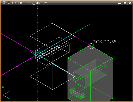Maximize the PICK_DIST drawing window

tap(125, 3)
